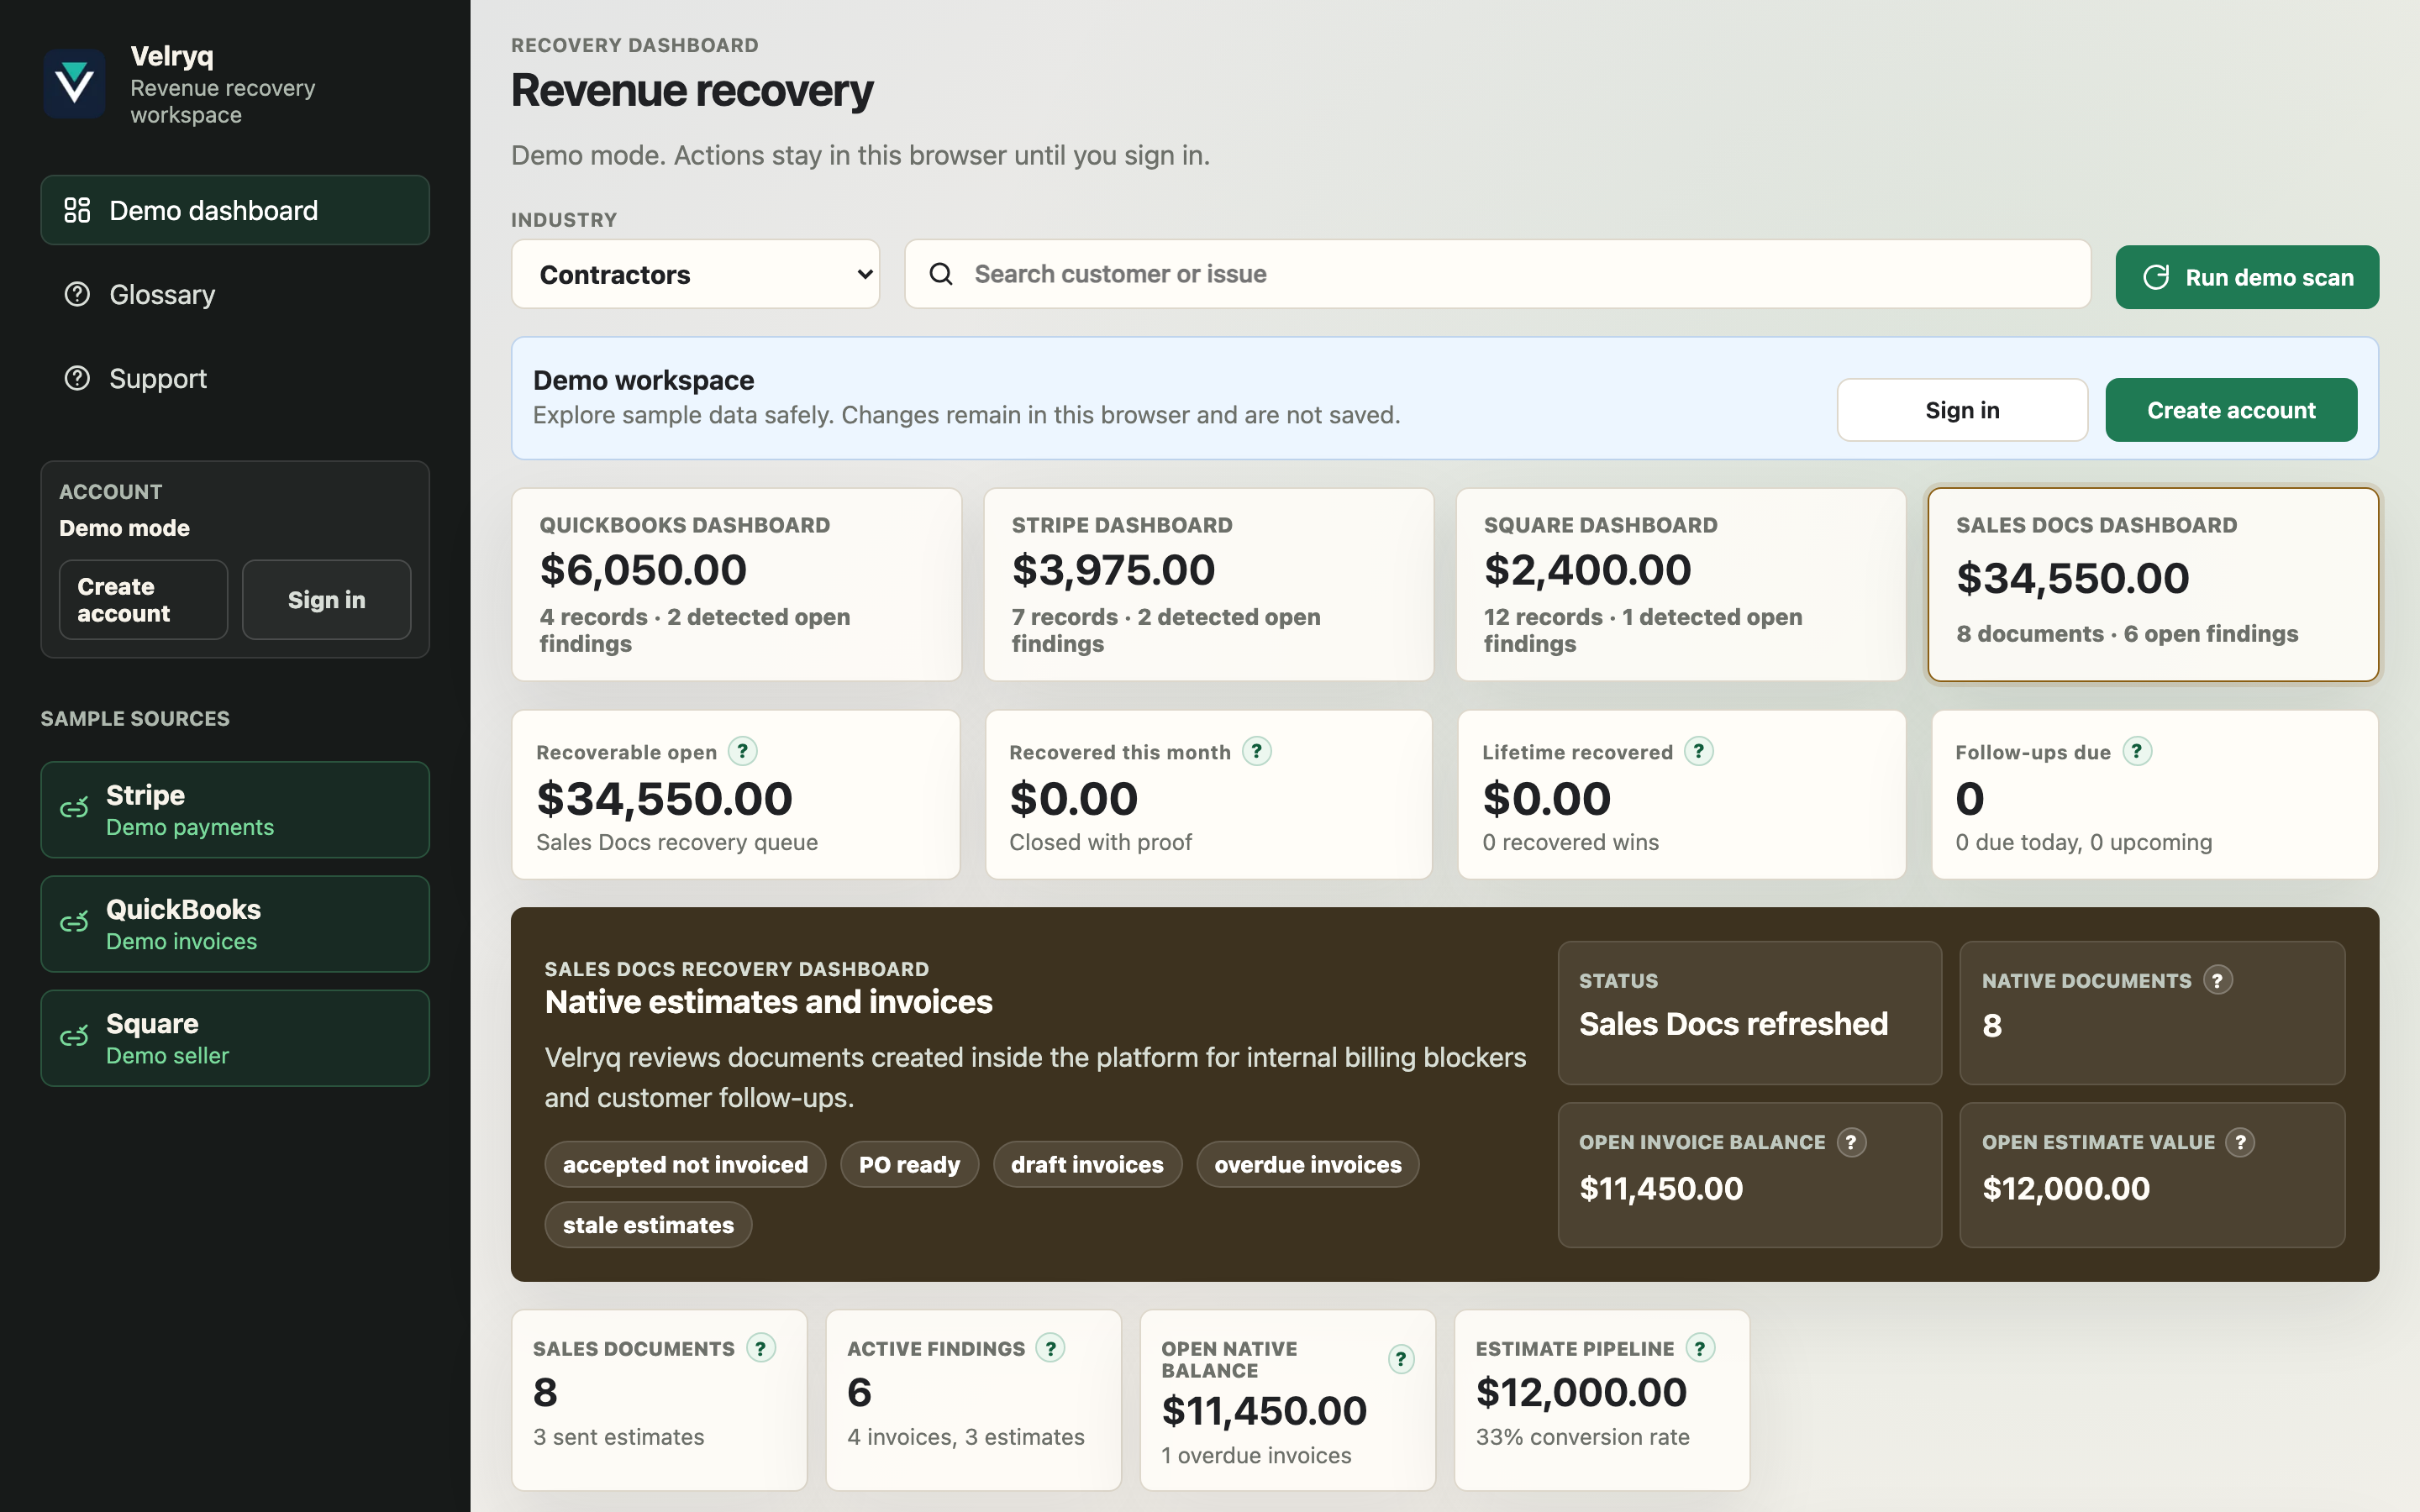
Task: Select the overdue invoices tag
Action: point(1308,1164)
